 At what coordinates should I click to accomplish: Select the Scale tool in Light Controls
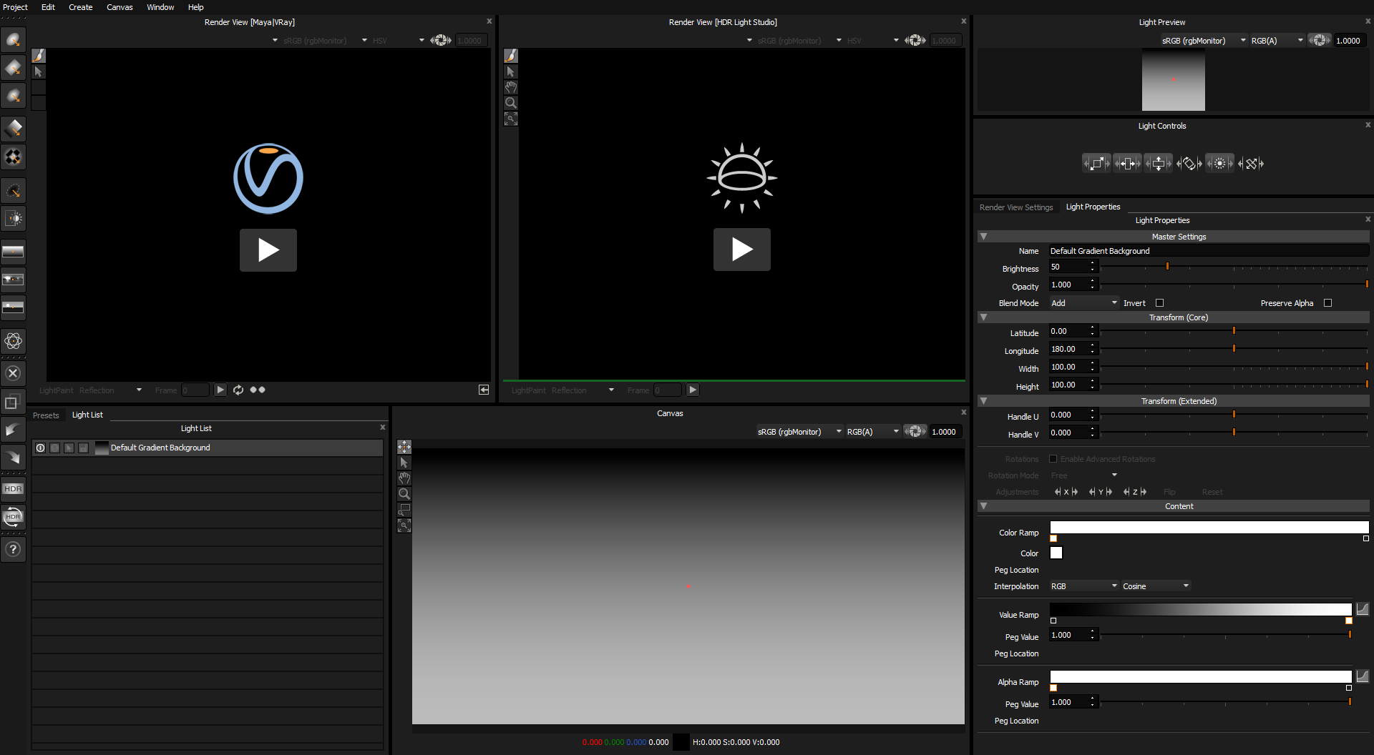[1096, 164]
